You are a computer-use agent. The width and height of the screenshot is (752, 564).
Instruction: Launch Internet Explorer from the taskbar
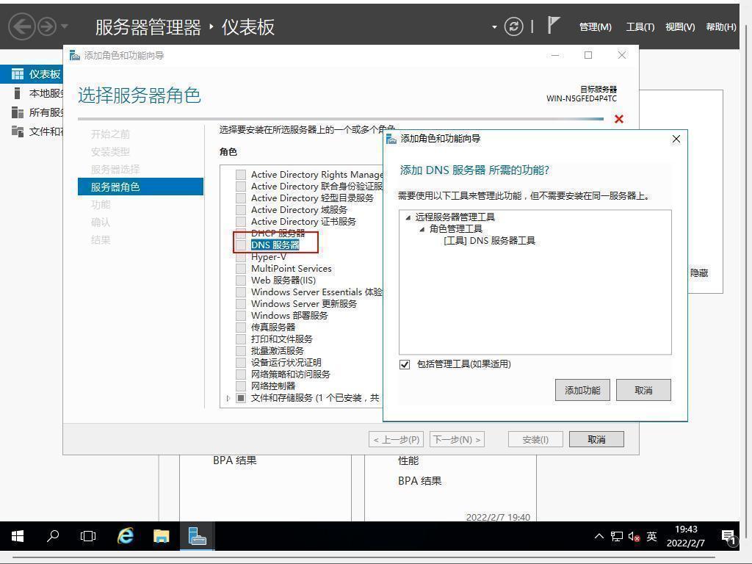coord(126,535)
